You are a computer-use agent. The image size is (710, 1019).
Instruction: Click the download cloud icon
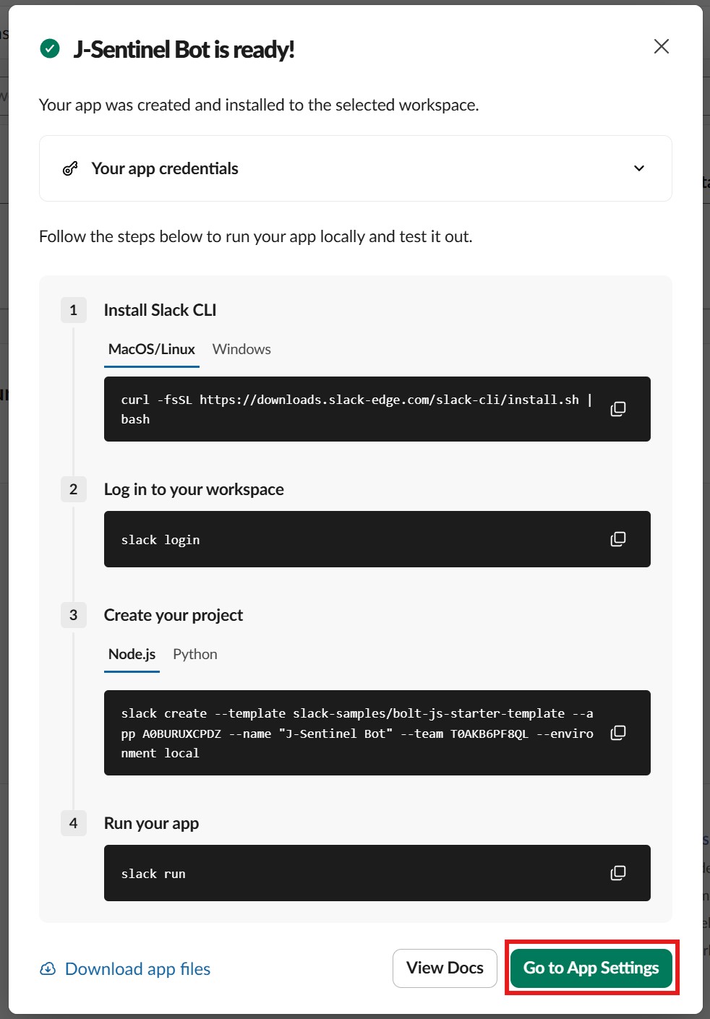coord(48,968)
